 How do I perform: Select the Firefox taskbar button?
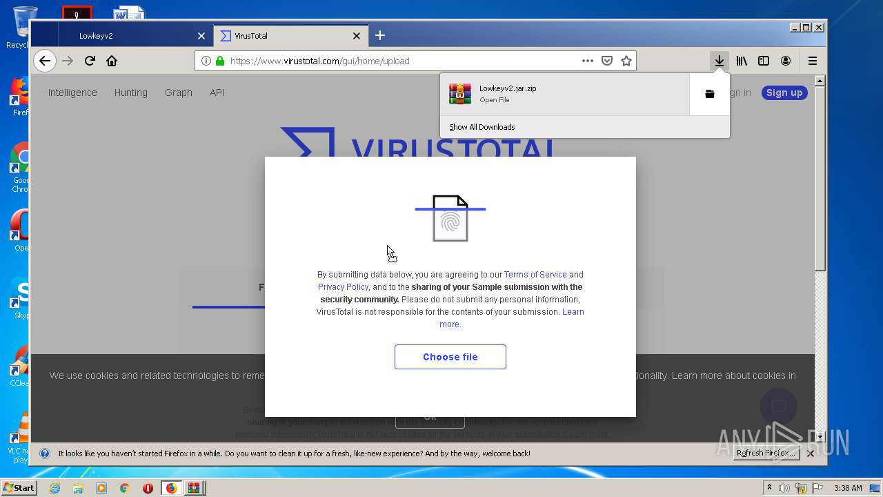tap(171, 488)
